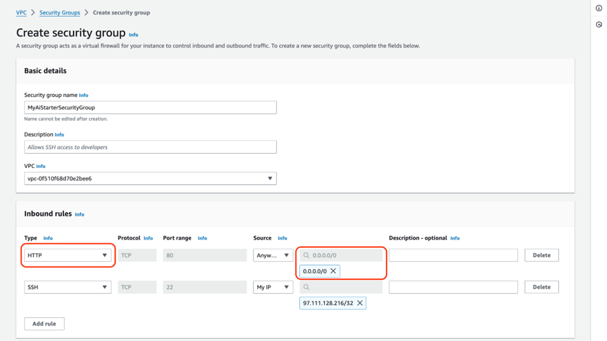Open the Anywhere source dropdown
The image size is (607, 341).
point(273,255)
